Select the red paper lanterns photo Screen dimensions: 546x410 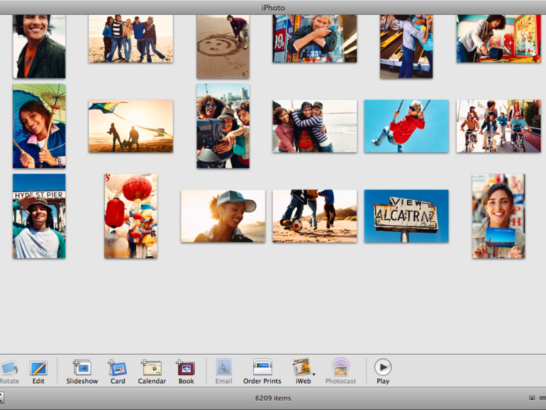(130, 216)
